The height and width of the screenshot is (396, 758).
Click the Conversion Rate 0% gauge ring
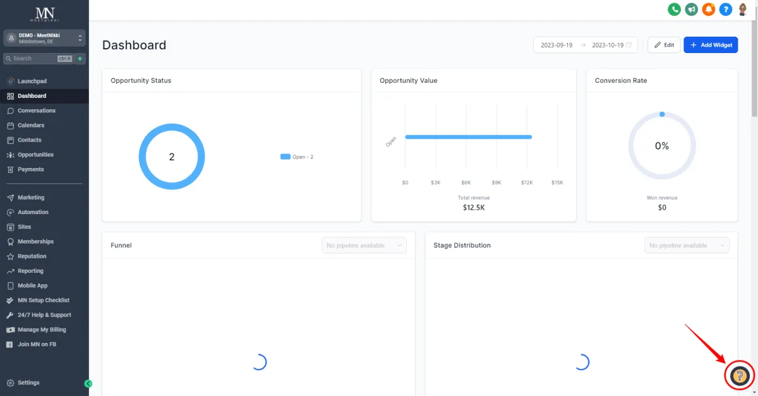(x=662, y=145)
